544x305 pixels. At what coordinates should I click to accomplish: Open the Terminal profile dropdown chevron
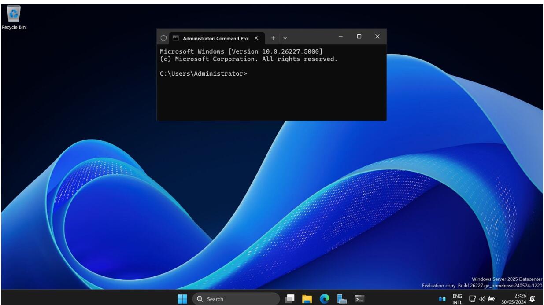[x=285, y=37]
